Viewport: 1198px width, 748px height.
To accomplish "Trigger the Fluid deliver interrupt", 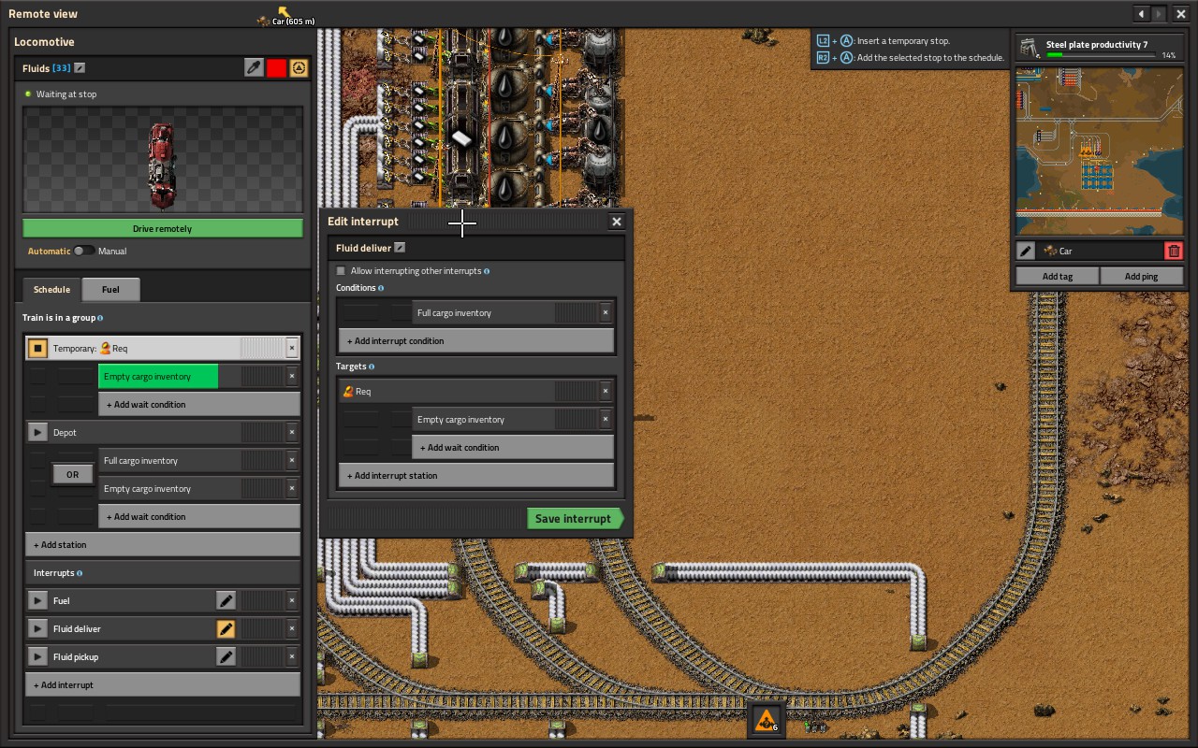I will click(37, 628).
